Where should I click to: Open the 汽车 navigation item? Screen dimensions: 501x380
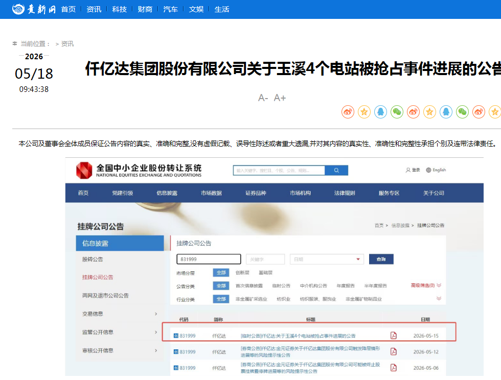coord(171,9)
